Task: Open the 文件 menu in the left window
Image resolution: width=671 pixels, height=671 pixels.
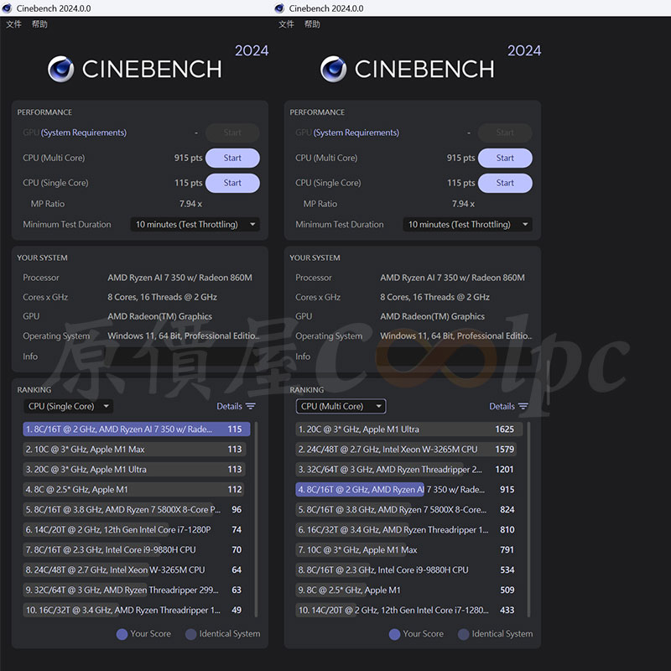Action: pyautogui.click(x=13, y=24)
